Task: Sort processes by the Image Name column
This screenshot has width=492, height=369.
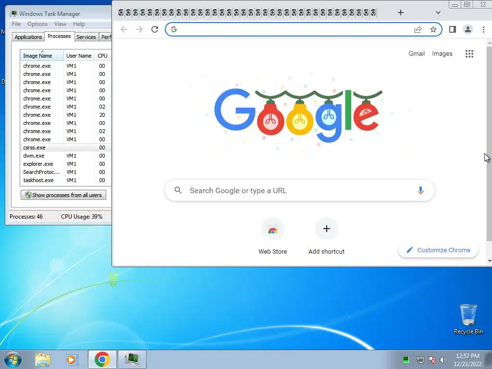Action: pos(42,56)
